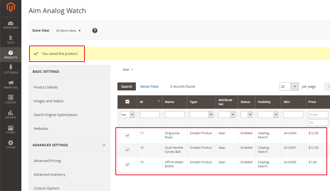
Task: Open the Visibility filter dropdown
Action: [268, 115]
